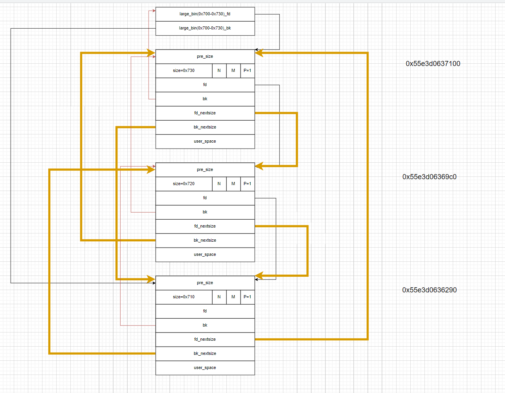Click fd_nextsize cell in the 0x710 chunk
Image resolution: width=505 pixels, height=393 pixels.
tap(205, 340)
